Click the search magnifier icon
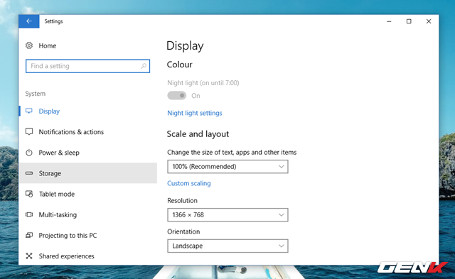455x279 pixels. click(x=144, y=66)
